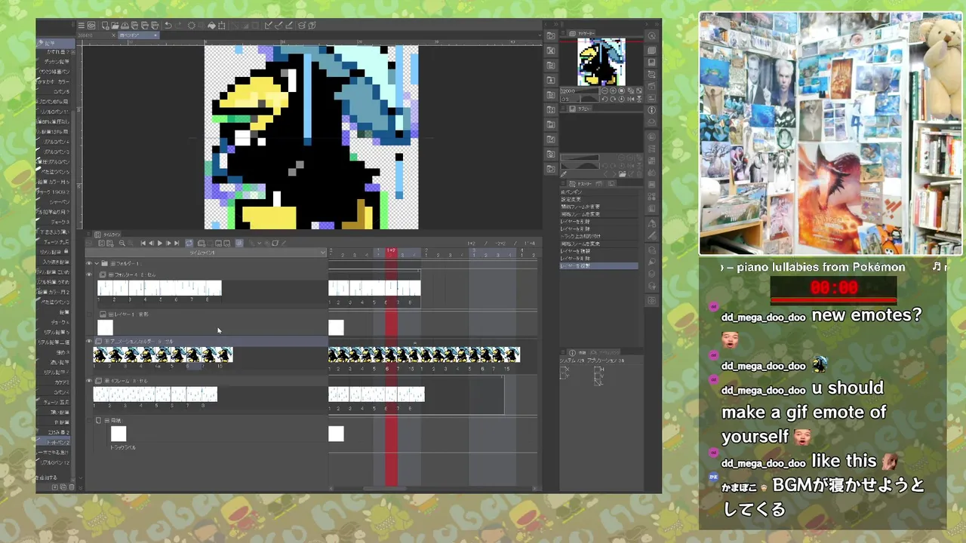Click the navigator zoom-out minus icon

pyautogui.click(x=605, y=91)
